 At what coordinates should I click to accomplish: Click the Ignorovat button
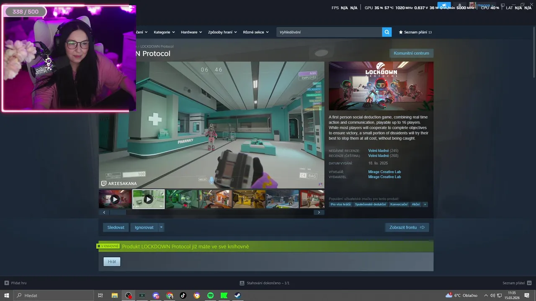(x=144, y=227)
